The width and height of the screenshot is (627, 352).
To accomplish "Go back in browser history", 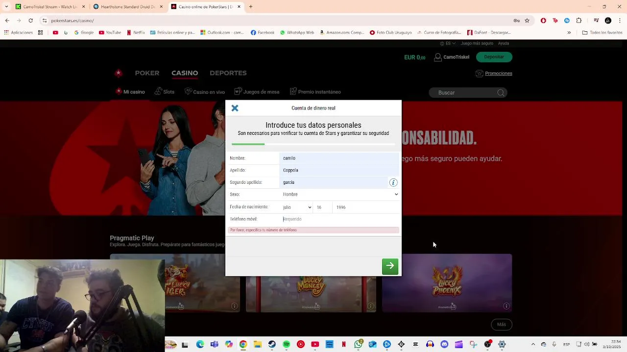I will click(x=7, y=21).
